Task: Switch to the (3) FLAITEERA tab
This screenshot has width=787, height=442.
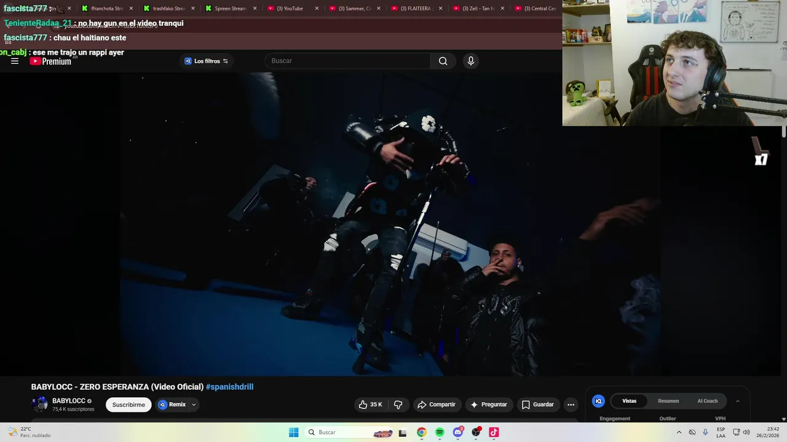Action: (x=416, y=9)
